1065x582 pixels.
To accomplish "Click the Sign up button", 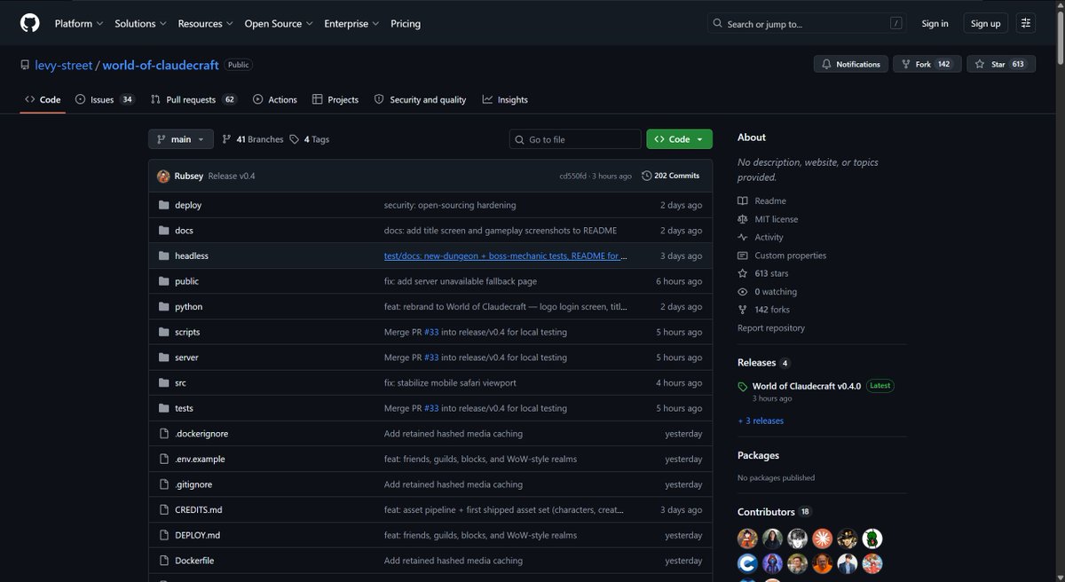I will [x=985, y=24].
